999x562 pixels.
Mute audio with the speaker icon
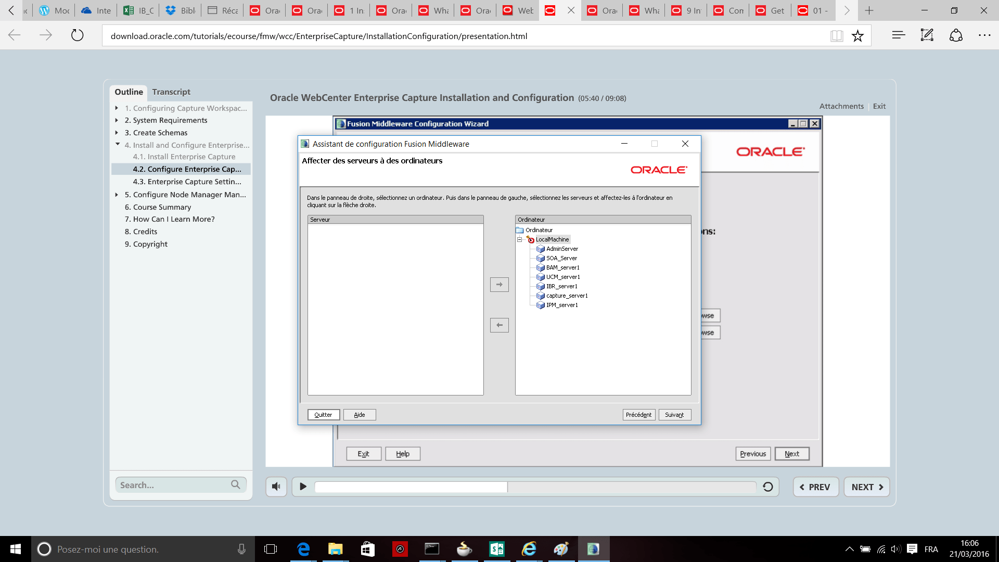point(276,487)
